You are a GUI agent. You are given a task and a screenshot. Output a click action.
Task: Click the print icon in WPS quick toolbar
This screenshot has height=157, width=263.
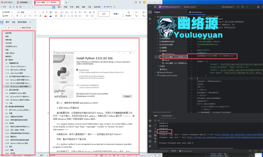pos(17,7)
